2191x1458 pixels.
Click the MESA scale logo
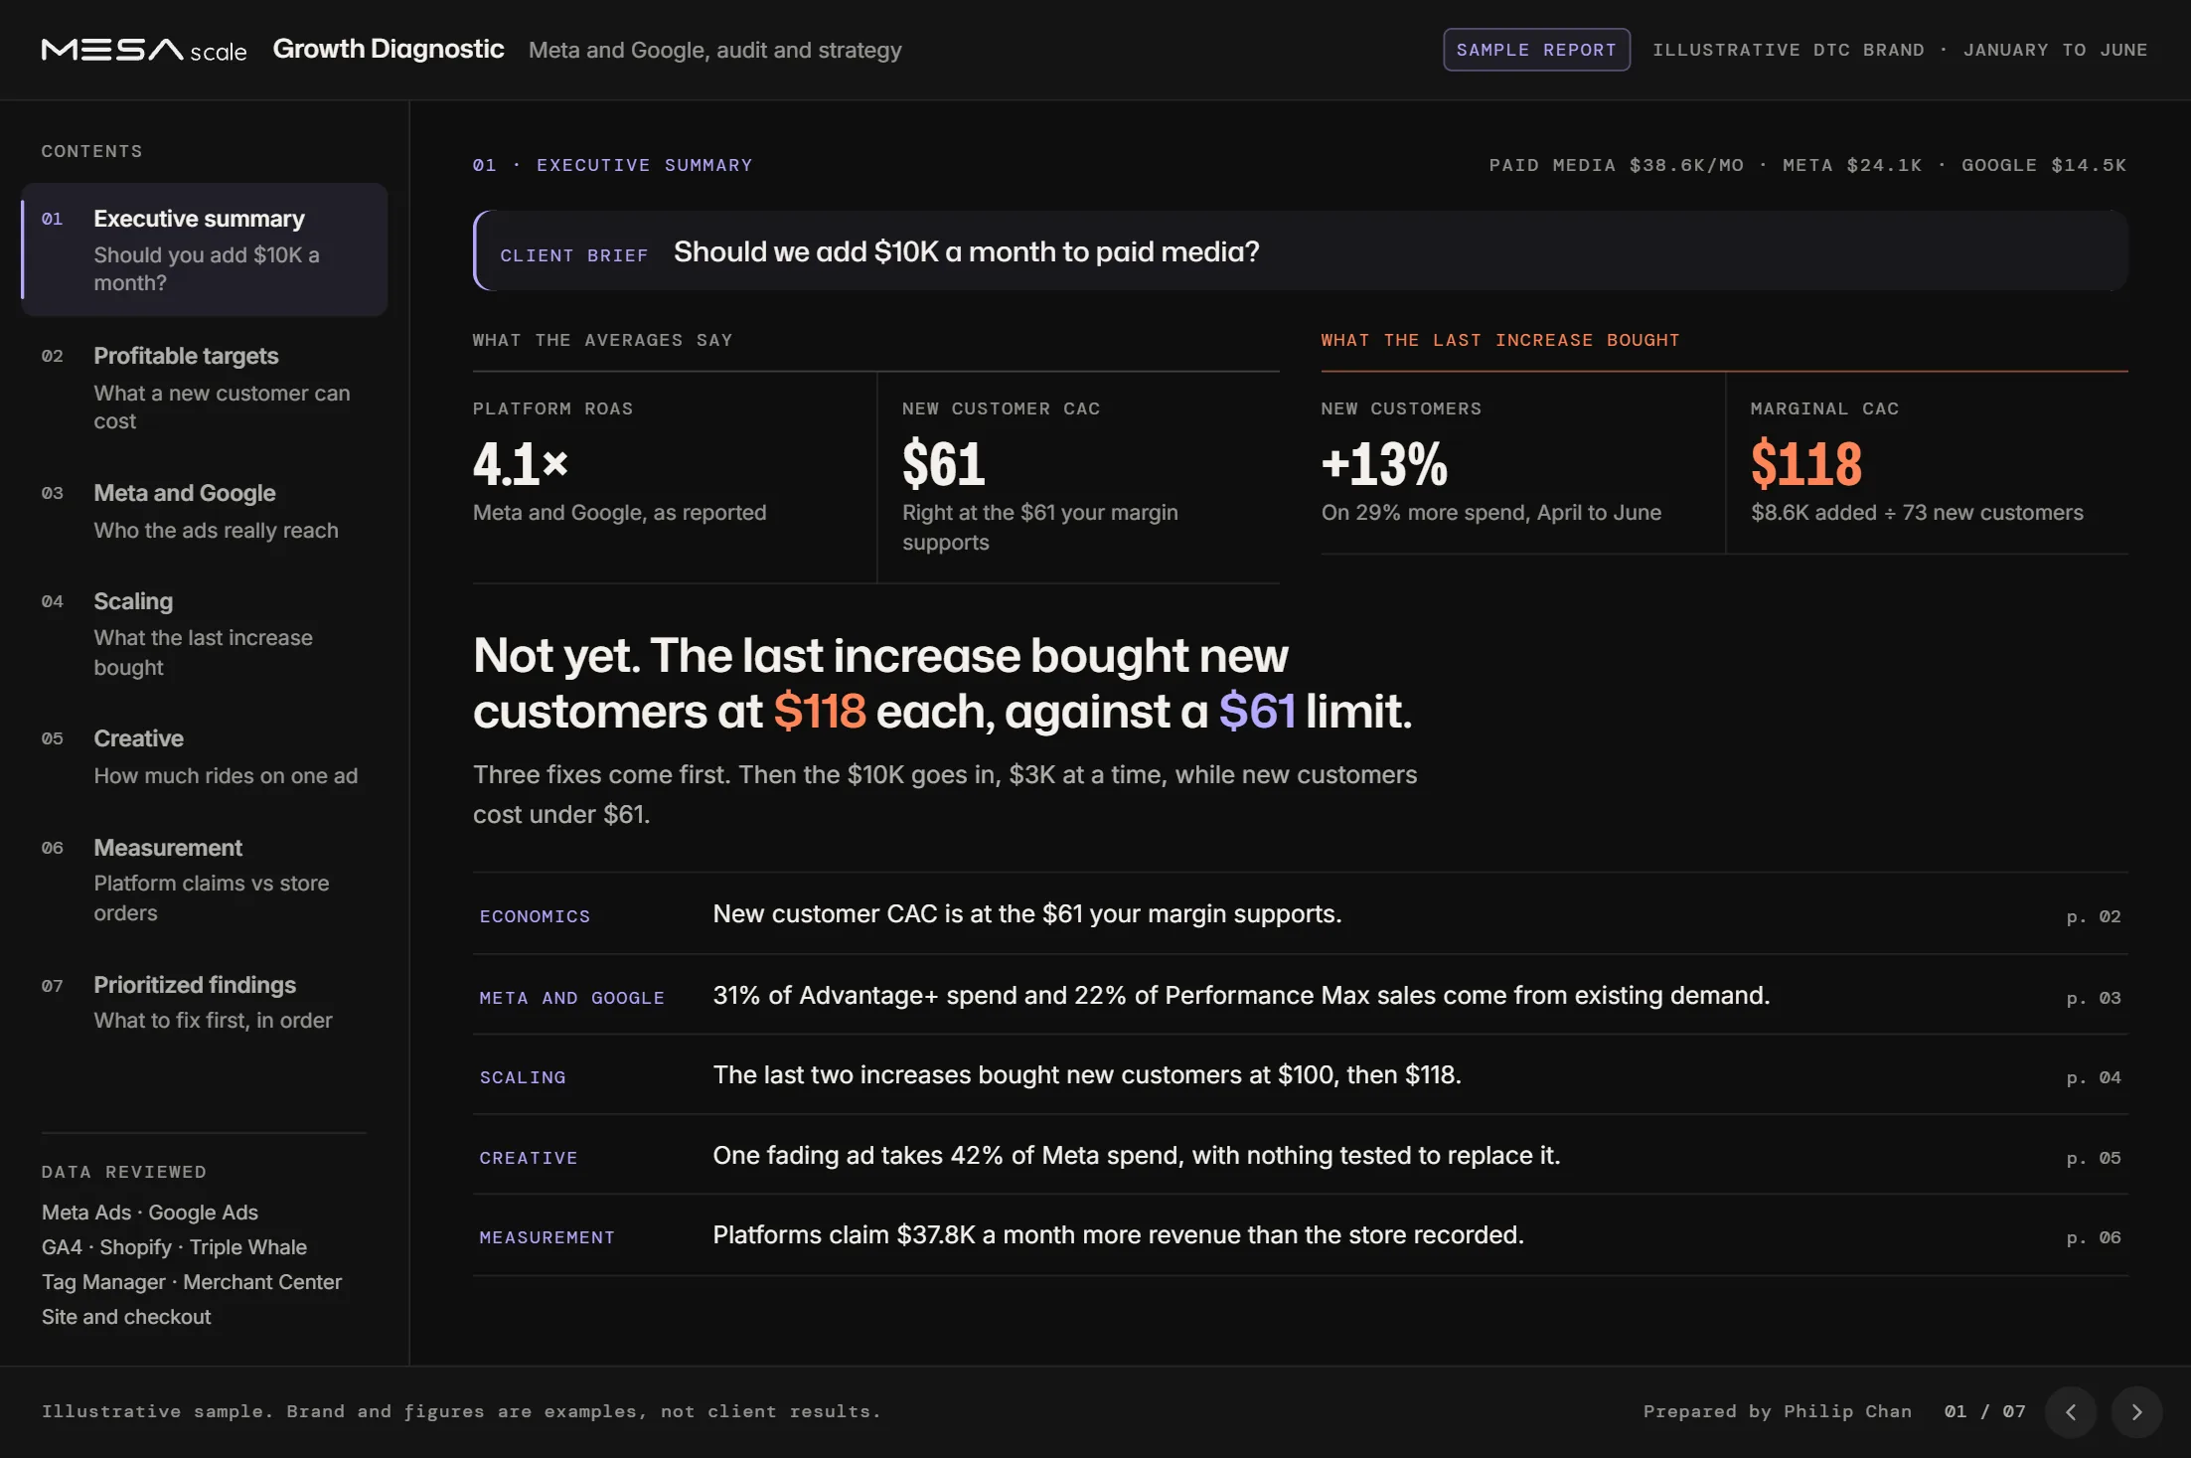pyautogui.click(x=144, y=50)
